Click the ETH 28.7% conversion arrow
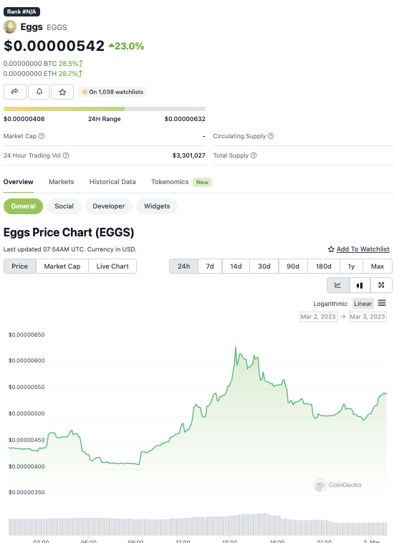 coord(80,73)
